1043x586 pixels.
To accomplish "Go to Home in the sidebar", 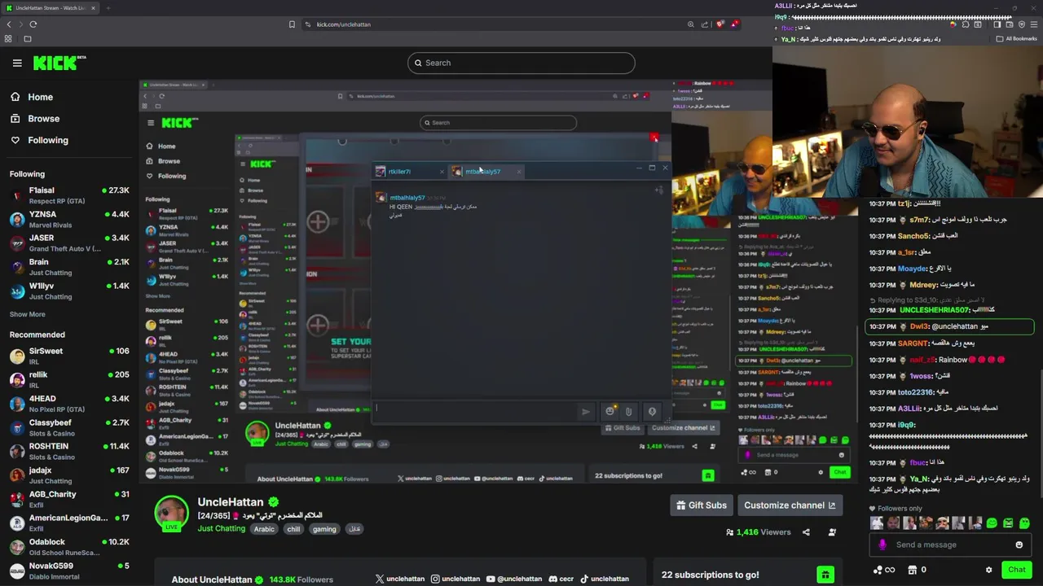I will (x=32, y=97).
